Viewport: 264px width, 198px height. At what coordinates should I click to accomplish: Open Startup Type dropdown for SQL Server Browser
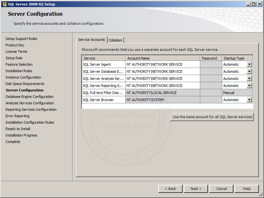tap(250, 100)
